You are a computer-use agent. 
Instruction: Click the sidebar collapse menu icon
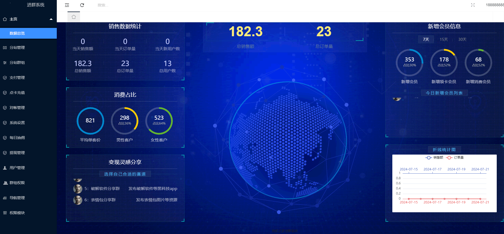(x=67, y=5)
